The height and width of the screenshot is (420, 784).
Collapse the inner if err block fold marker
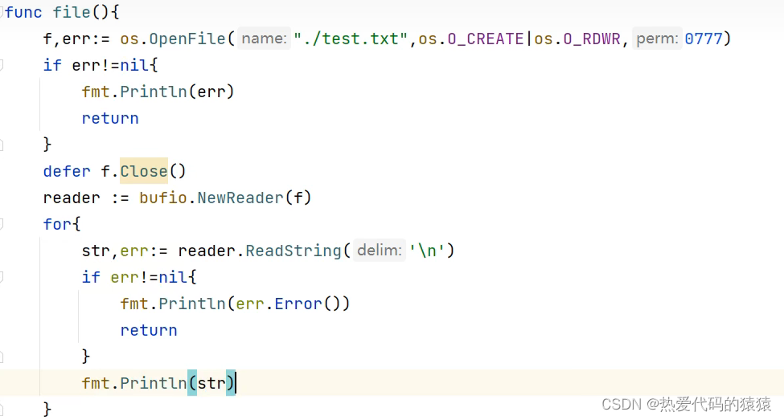[x=2, y=277]
